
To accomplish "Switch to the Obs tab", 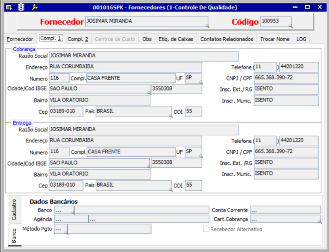I will pyautogui.click(x=147, y=39).
